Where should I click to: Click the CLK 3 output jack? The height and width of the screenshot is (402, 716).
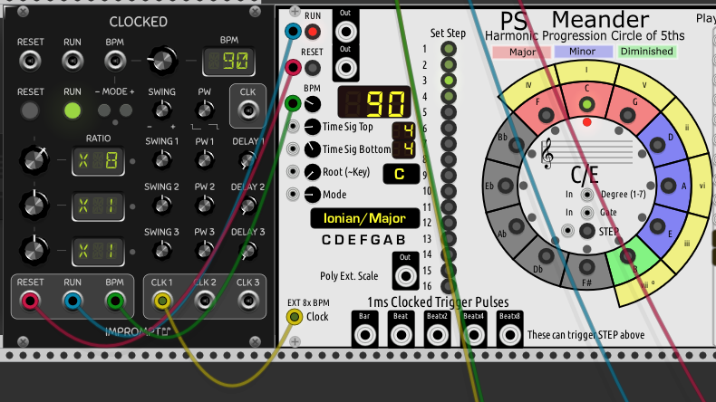tap(247, 301)
